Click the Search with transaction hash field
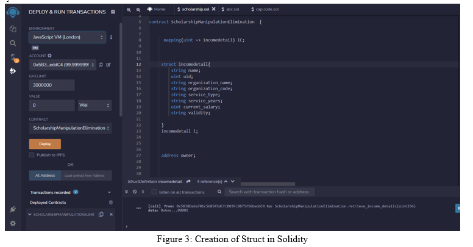This screenshot has height=247, width=473. [x=269, y=192]
